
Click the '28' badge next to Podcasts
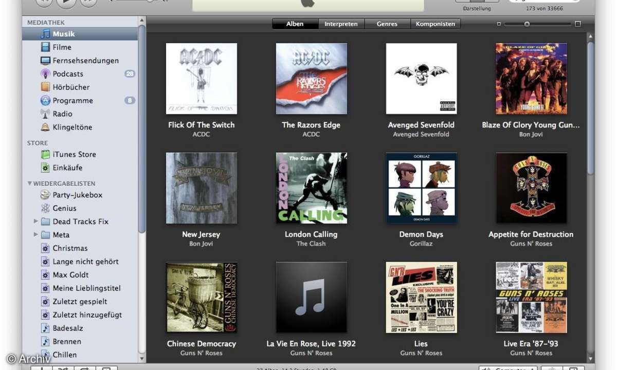click(x=130, y=74)
